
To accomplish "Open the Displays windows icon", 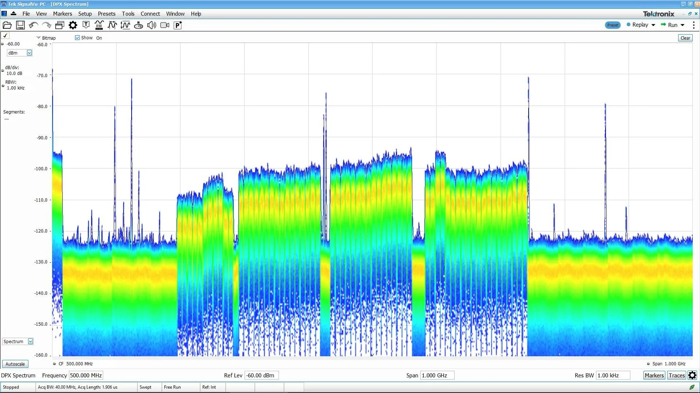I will 59,25.
